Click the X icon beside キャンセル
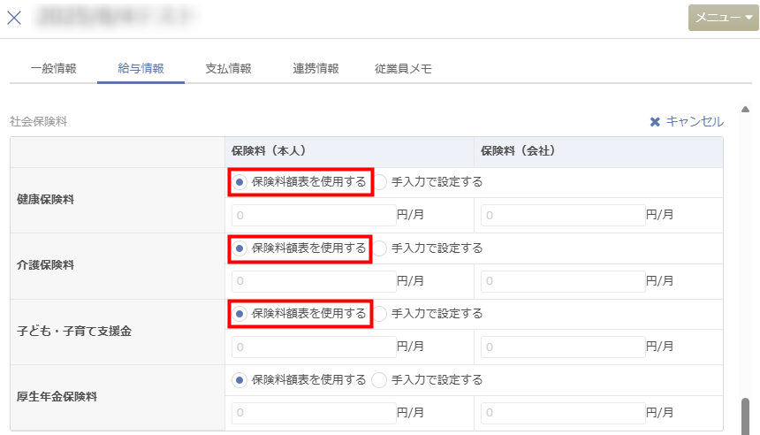 pos(655,122)
